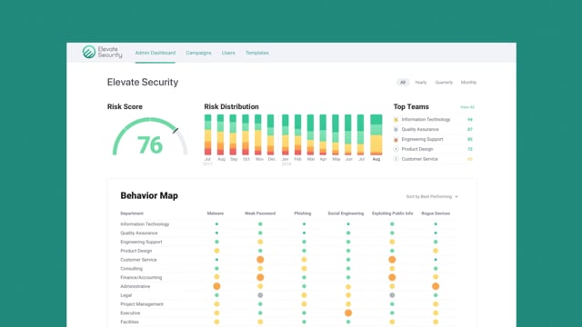Click Product Design Malware yellow dot
The height and width of the screenshot is (327, 582).
(x=216, y=251)
